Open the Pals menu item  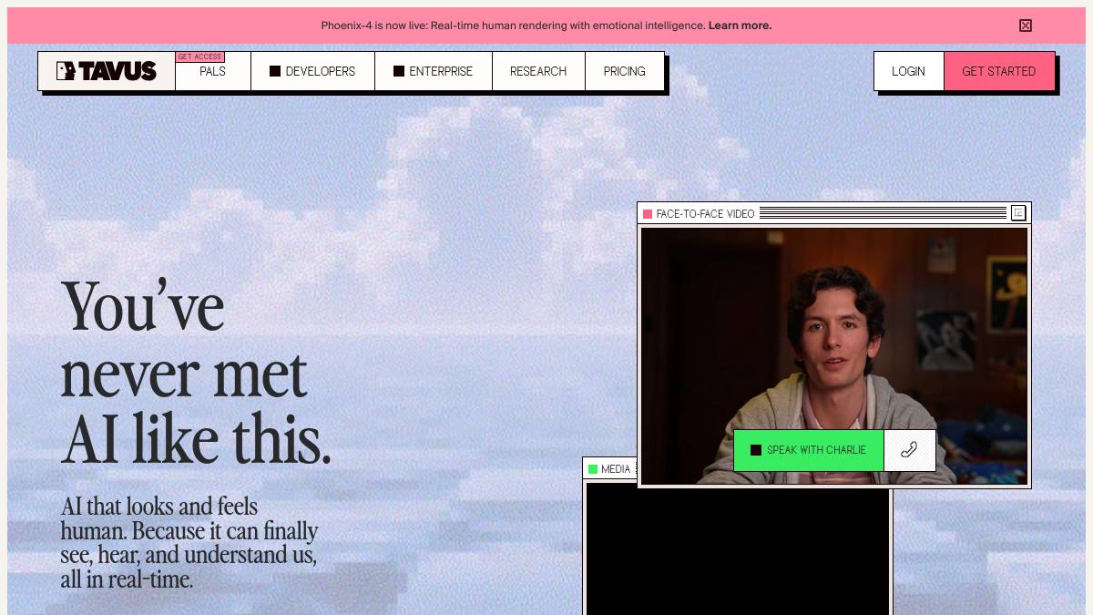212,73
